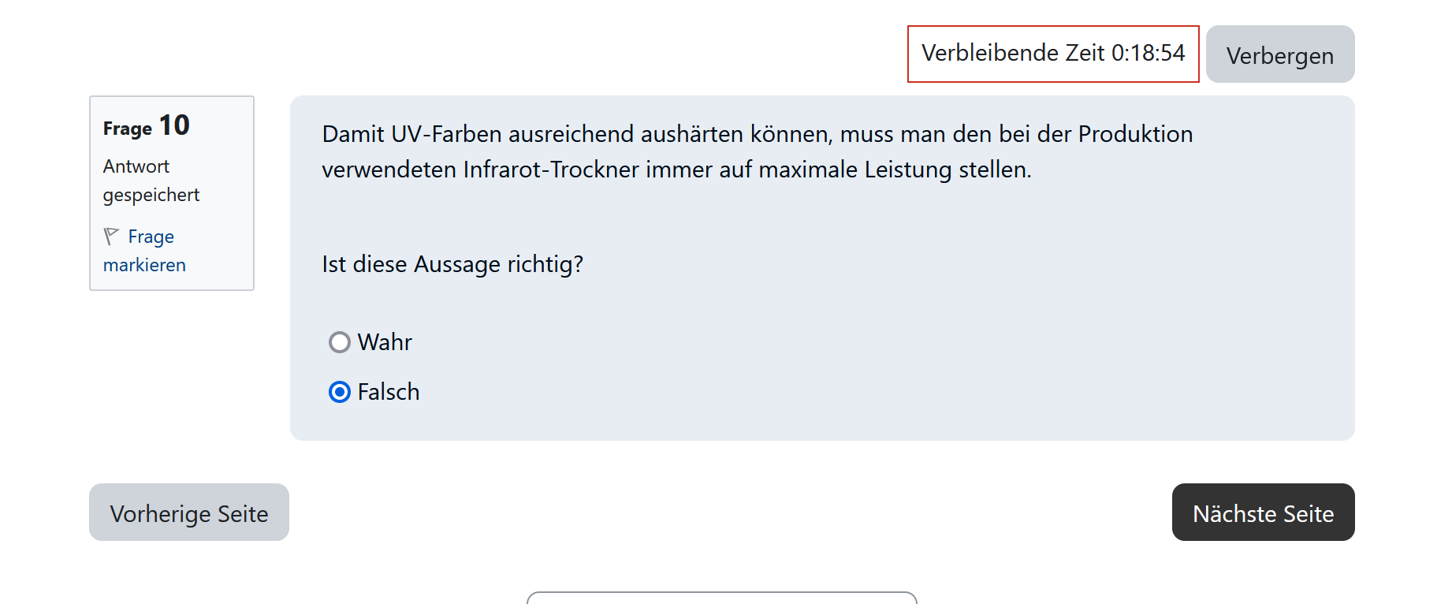Click the Verbleibende Zeit countdown box
The height and width of the screenshot is (604, 1452).
coord(1053,54)
